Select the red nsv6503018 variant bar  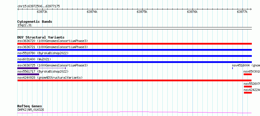pos(247,74)
